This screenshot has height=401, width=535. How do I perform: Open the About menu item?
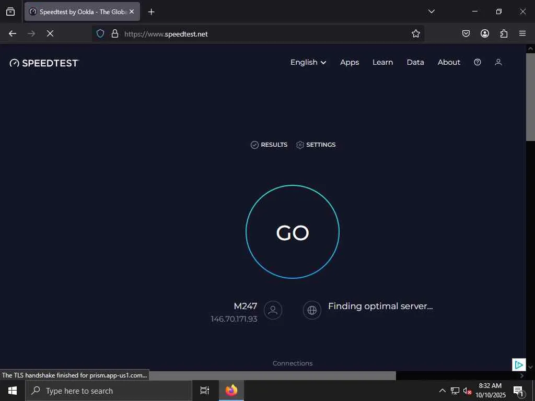[449, 62]
